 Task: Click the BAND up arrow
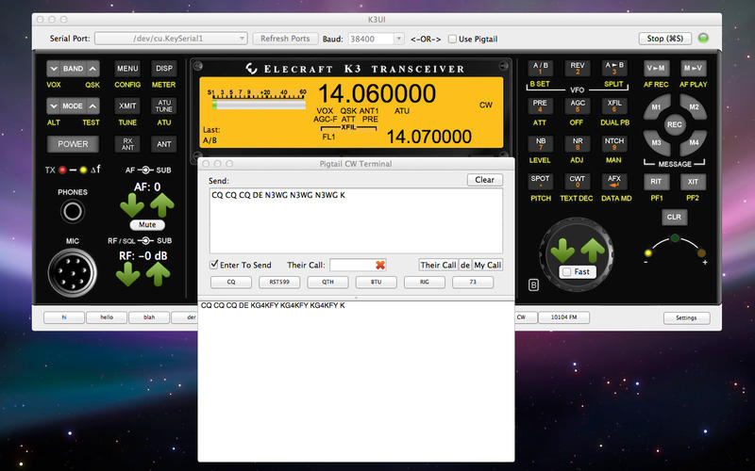92,69
